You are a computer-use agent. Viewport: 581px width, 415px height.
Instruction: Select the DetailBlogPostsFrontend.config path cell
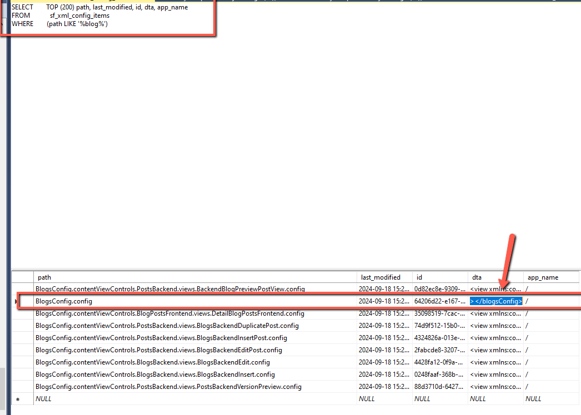tap(195, 313)
